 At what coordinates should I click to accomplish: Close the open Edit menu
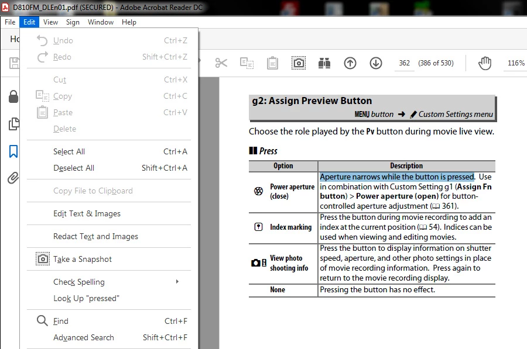(29, 22)
